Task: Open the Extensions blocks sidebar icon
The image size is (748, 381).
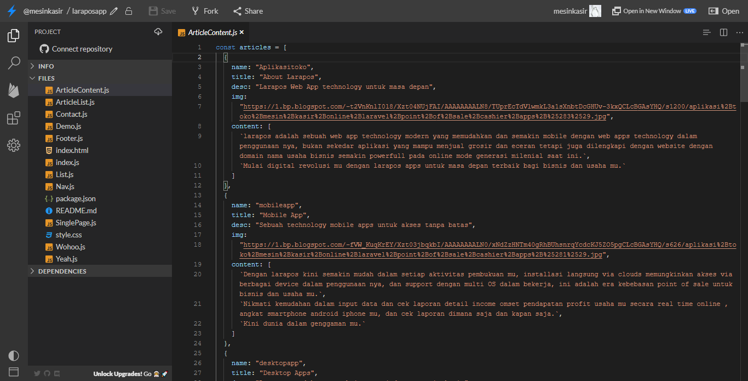Action: click(14, 118)
